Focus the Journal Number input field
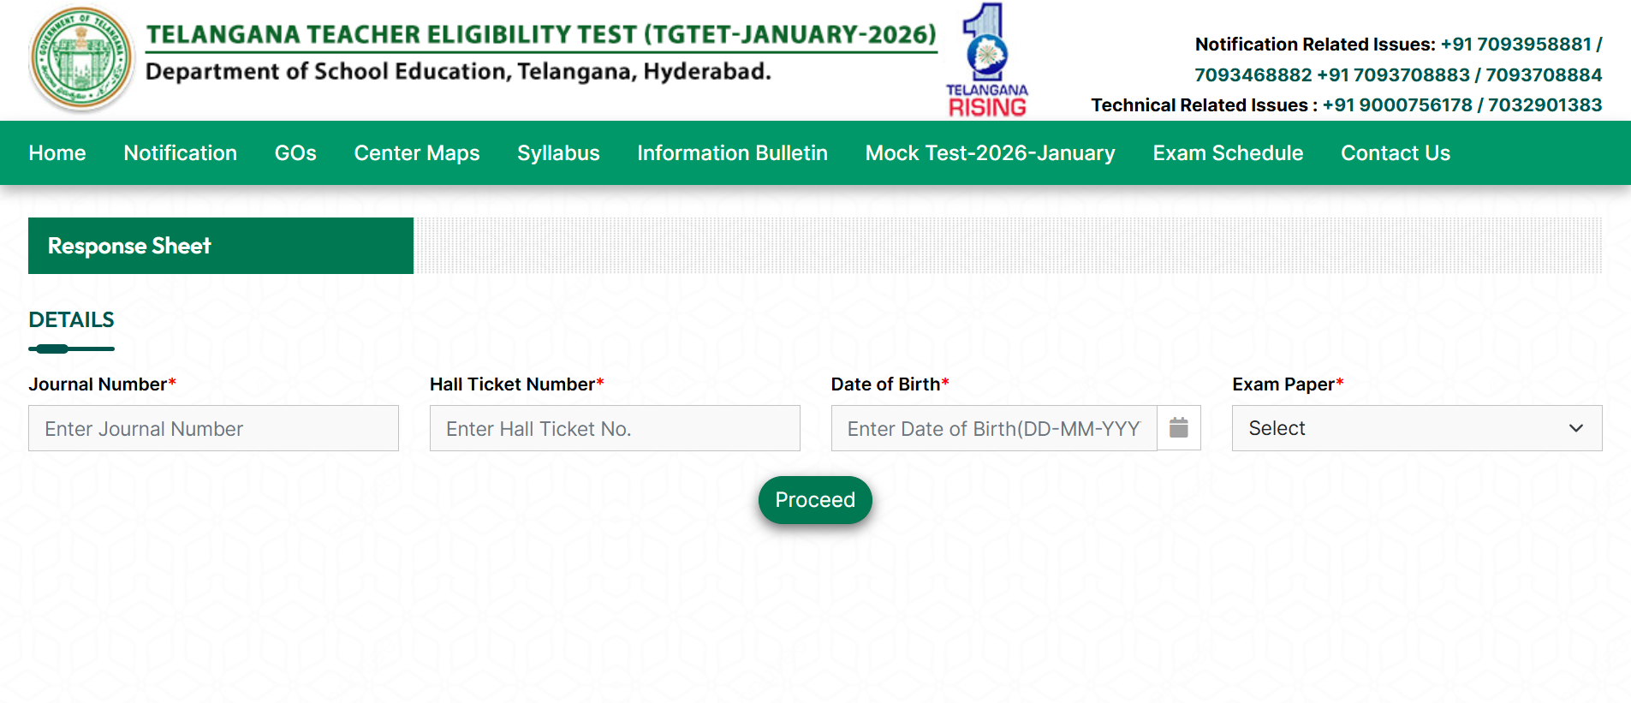The width and height of the screenshot is (1631, 703). point(213,428)
